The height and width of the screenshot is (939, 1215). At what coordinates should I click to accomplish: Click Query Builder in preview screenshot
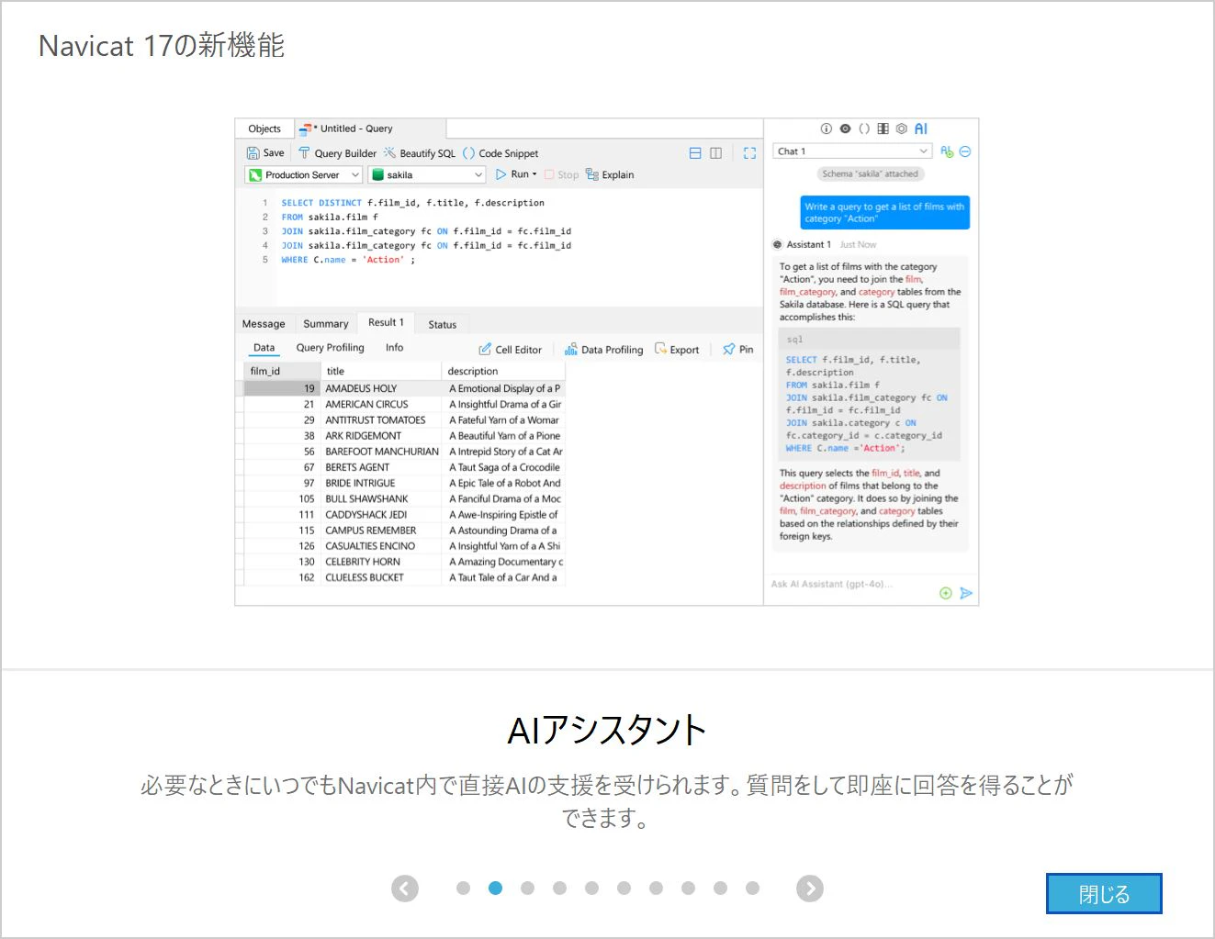[337, 153]
